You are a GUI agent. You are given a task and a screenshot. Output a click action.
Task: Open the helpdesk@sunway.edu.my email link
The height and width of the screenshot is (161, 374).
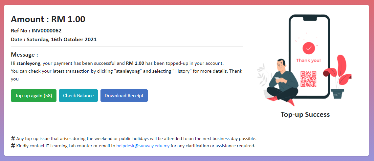click(x=143, y=146)
